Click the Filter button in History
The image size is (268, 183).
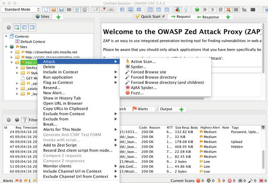point(30,120)
